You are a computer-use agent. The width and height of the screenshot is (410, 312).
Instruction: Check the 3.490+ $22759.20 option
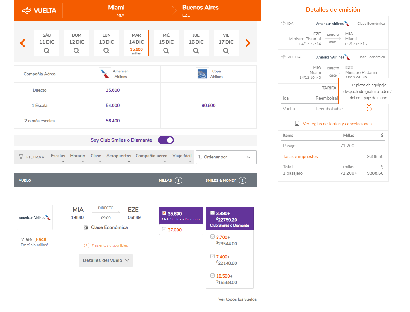coord(213,213)
